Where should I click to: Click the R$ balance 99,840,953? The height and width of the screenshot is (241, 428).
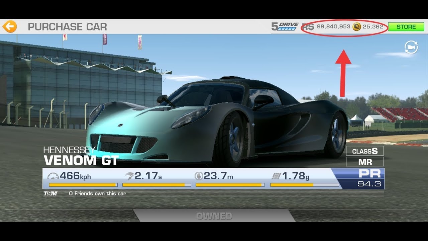(x=333, y=27)
